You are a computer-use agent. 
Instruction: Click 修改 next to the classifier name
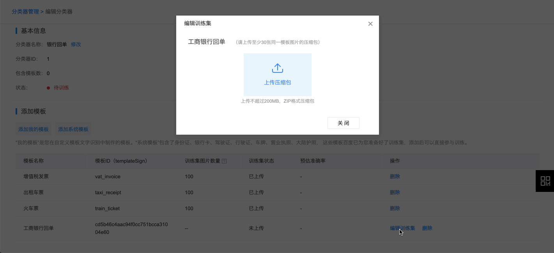tap(76, 44)
